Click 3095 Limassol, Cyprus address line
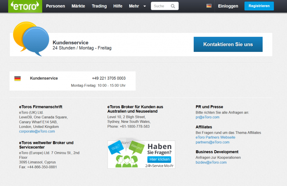Image resolution: width=287 pixels, height=186 pixels. [37, 162]
